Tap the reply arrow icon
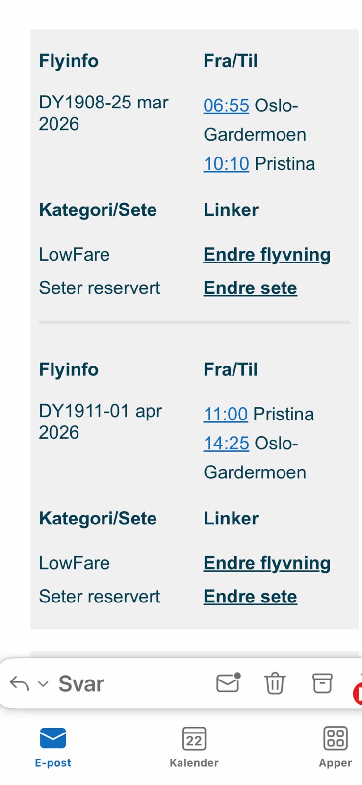 tap(20, 683)
